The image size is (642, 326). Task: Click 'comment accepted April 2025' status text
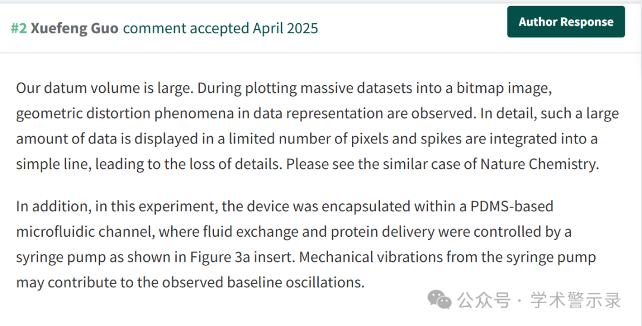click(221, 29)
